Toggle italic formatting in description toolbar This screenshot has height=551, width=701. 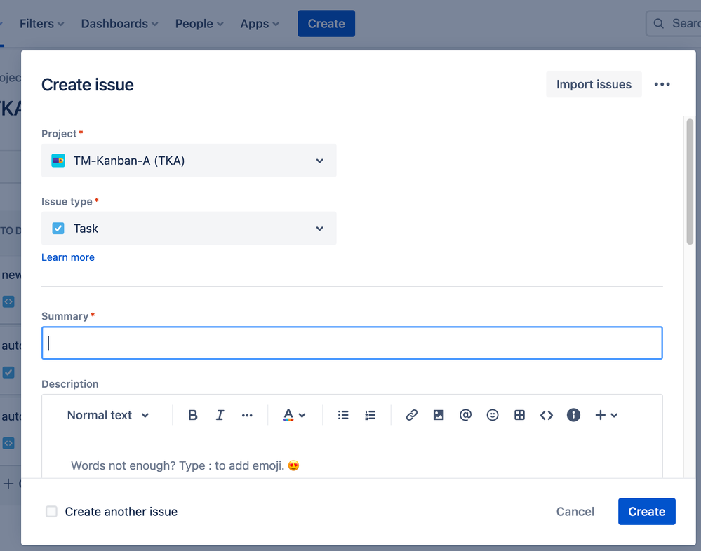(220, 415)
